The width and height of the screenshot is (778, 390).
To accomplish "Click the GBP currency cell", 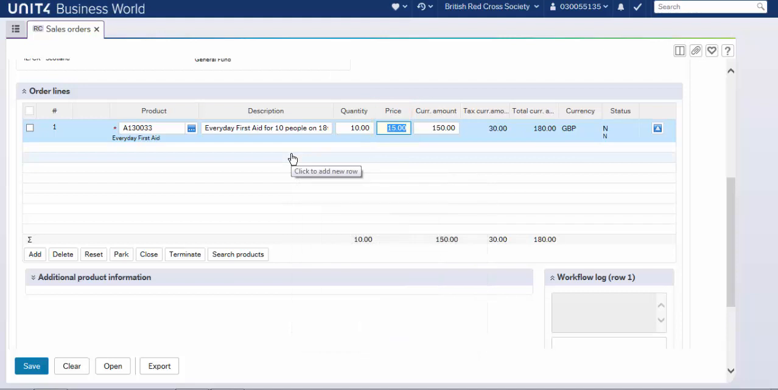I will coord(569,128).
